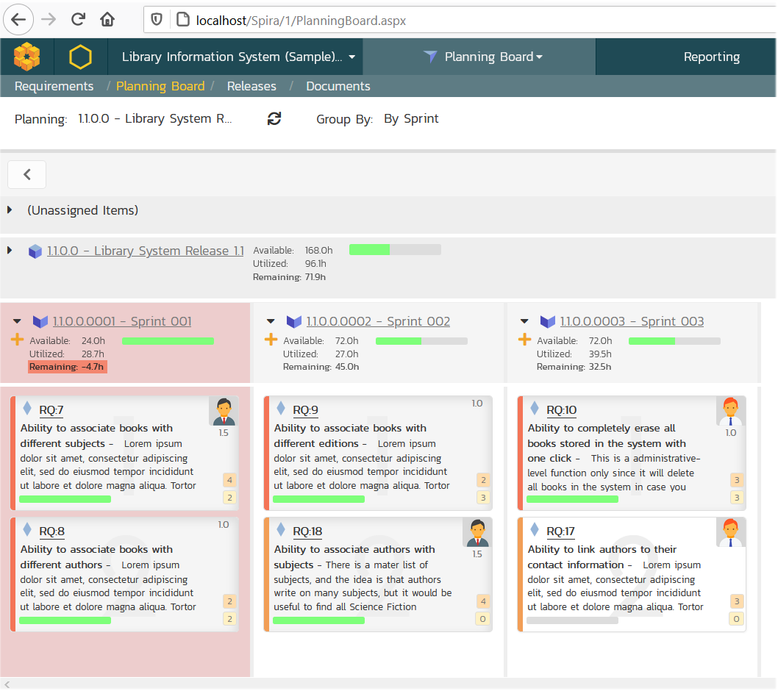Click the yellow hexagon workspace icon
Viewport: 778px width, 691px height.
pos(80,57)
